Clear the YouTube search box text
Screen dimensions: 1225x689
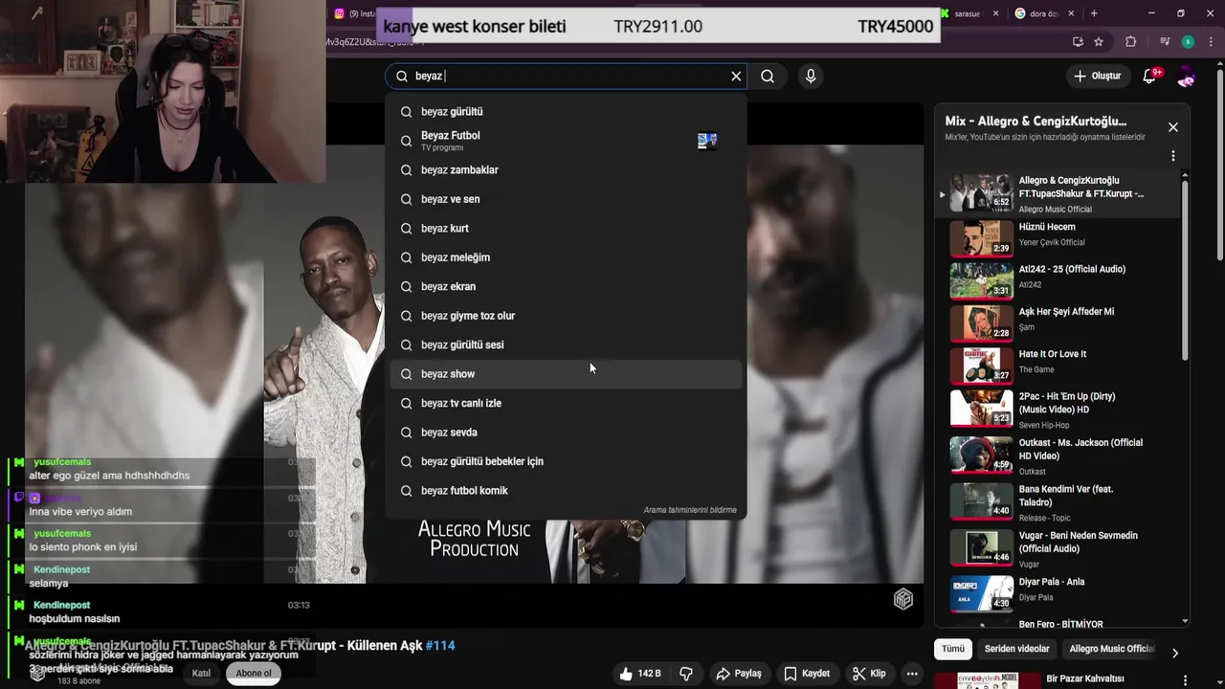point(736,76)
